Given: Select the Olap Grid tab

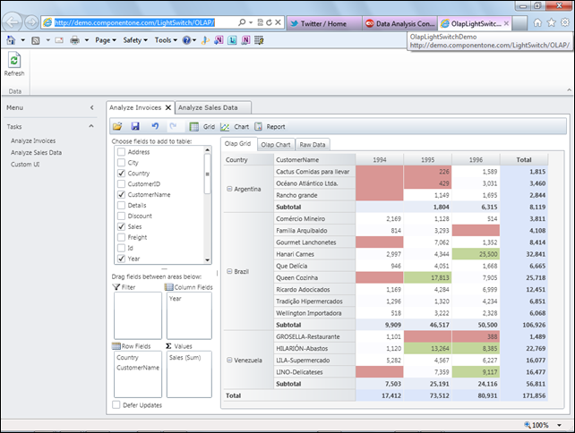Looking at the screenshot, I should point(237,144).
